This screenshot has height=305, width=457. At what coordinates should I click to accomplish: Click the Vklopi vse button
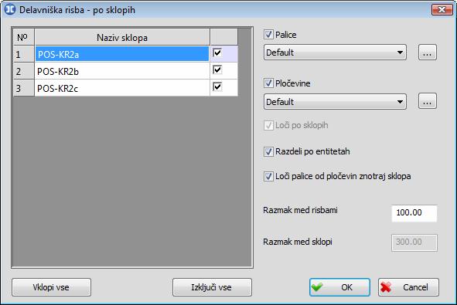tap(51, 287)
